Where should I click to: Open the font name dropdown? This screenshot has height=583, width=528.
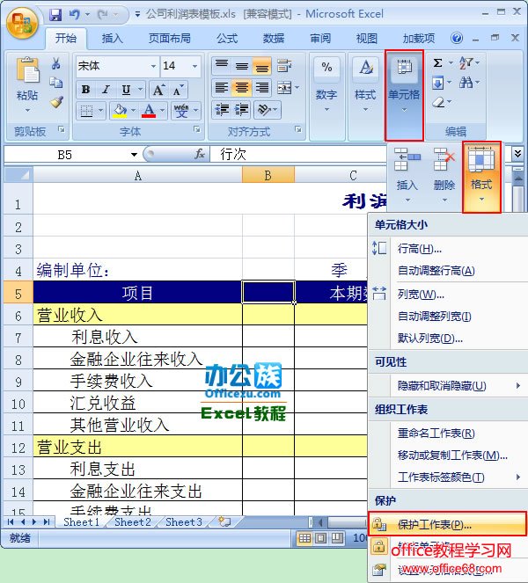point(153,66)
